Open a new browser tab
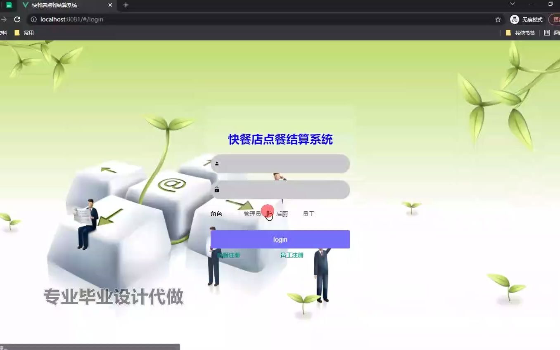560x350 pixels. tap(126, 5)
